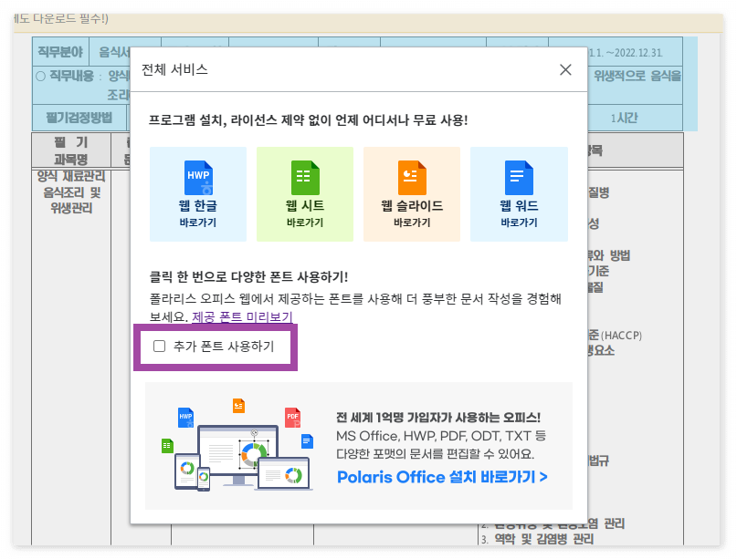
Task: Open the 웹 시트 green spreadsheet icon
Action: [305, 178]
